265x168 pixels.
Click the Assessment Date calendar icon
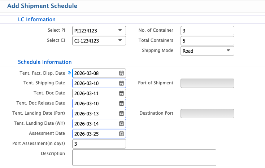coord(121,134)
